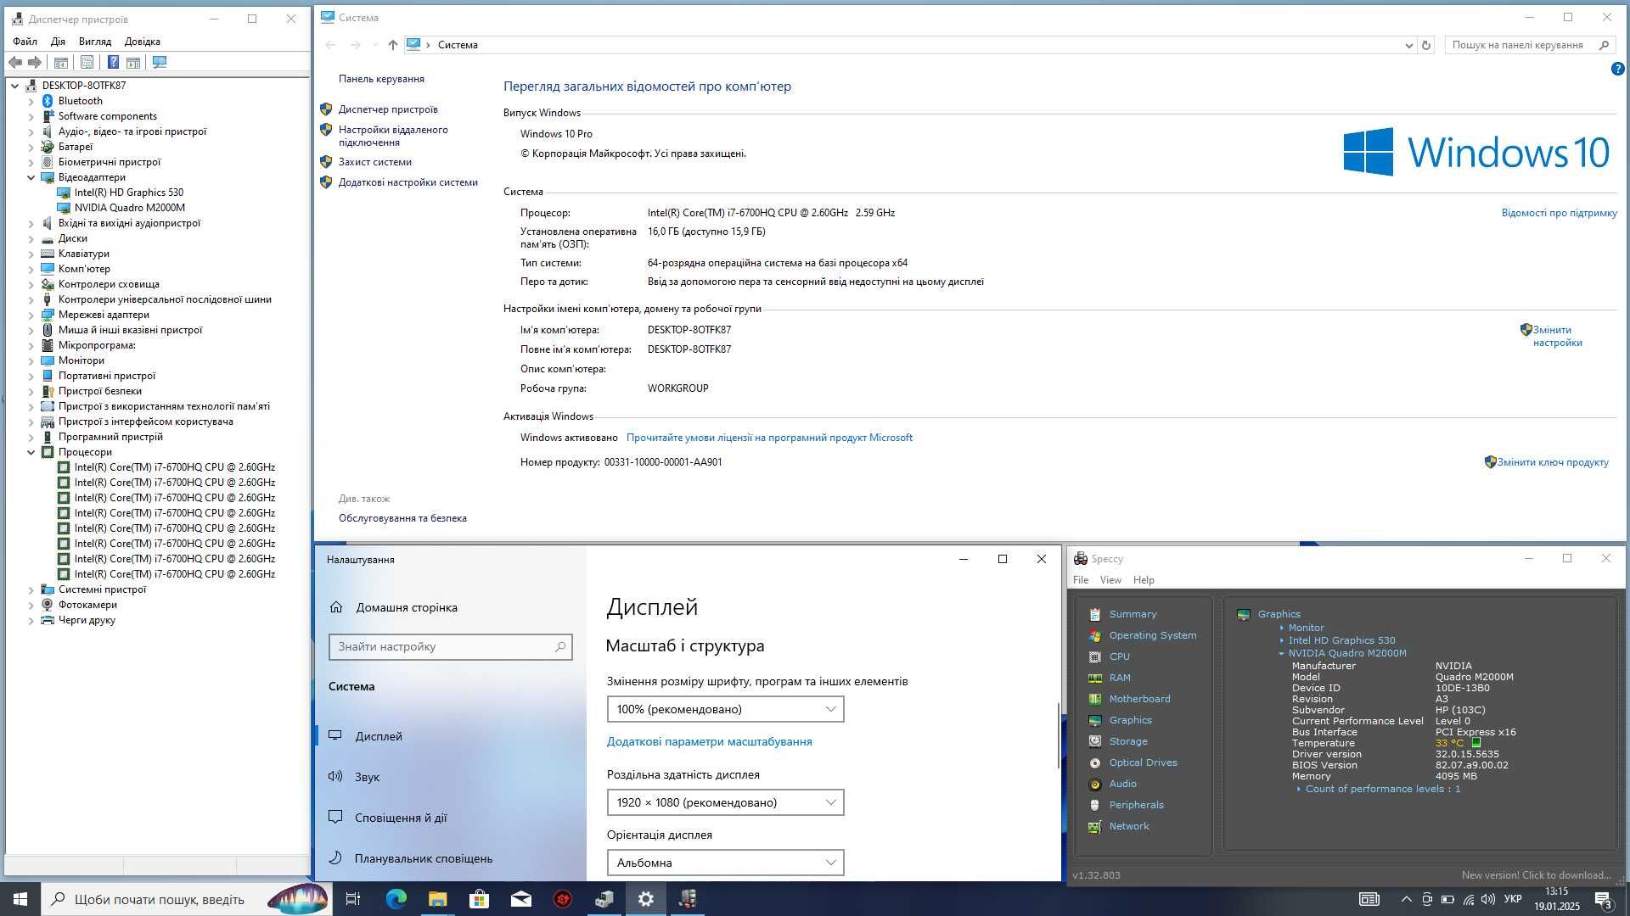Open Network section in Speccy
Screen dimensions: 1630x916
(x=1128, y=826)
